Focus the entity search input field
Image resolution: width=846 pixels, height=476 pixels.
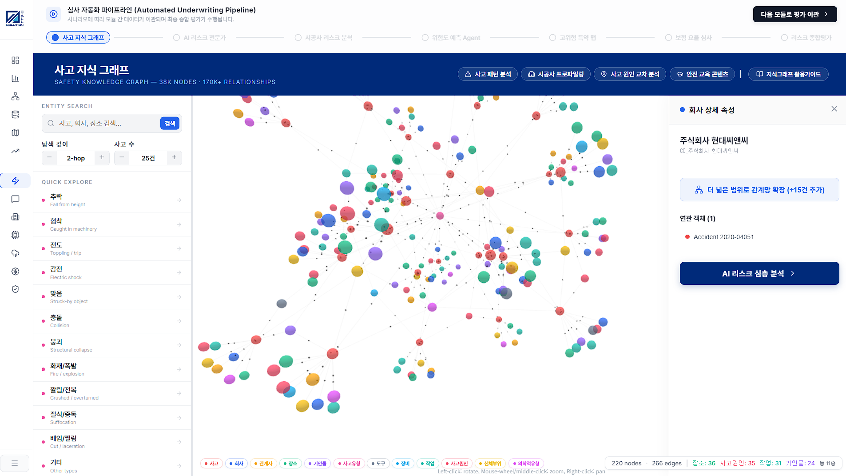[x=108, y=124]
